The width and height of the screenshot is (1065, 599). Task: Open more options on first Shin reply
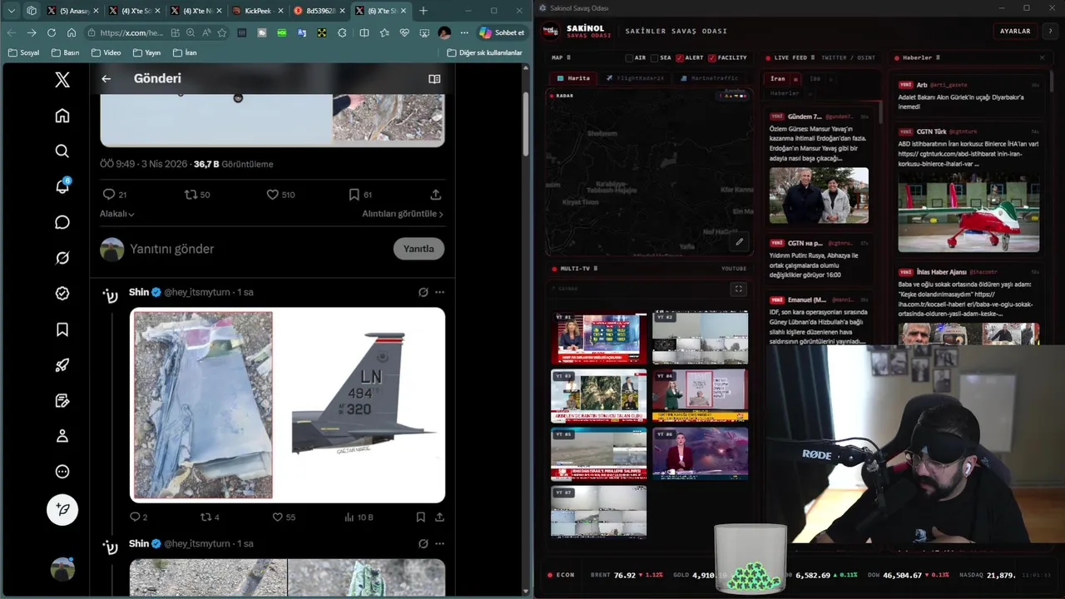(x=440, y=293)
